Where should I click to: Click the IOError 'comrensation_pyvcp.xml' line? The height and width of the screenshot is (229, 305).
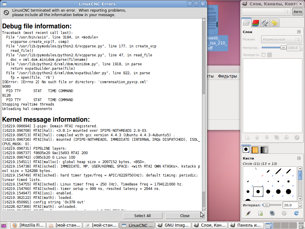[75, 82]
